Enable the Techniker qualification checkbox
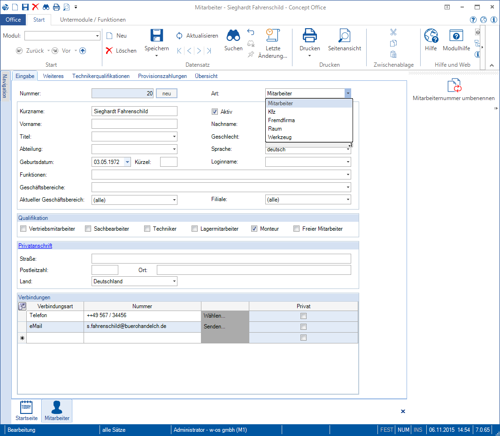 [147, 229]
